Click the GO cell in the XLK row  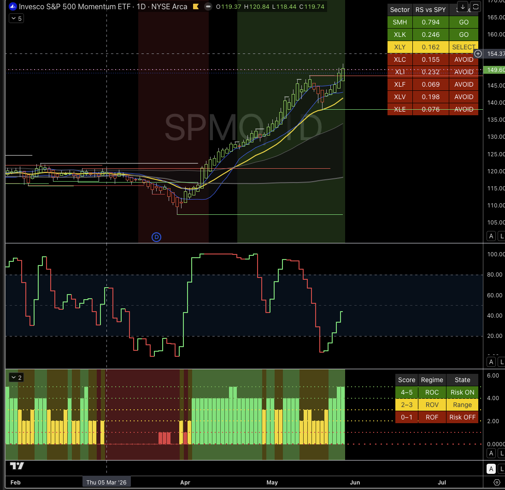click(464, 35)
